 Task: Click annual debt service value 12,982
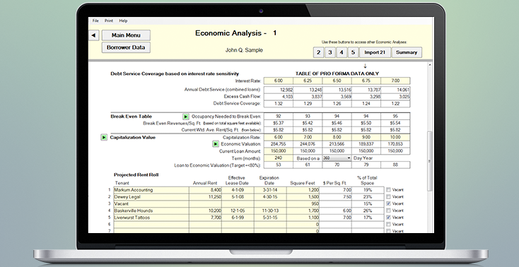(279, 90)
